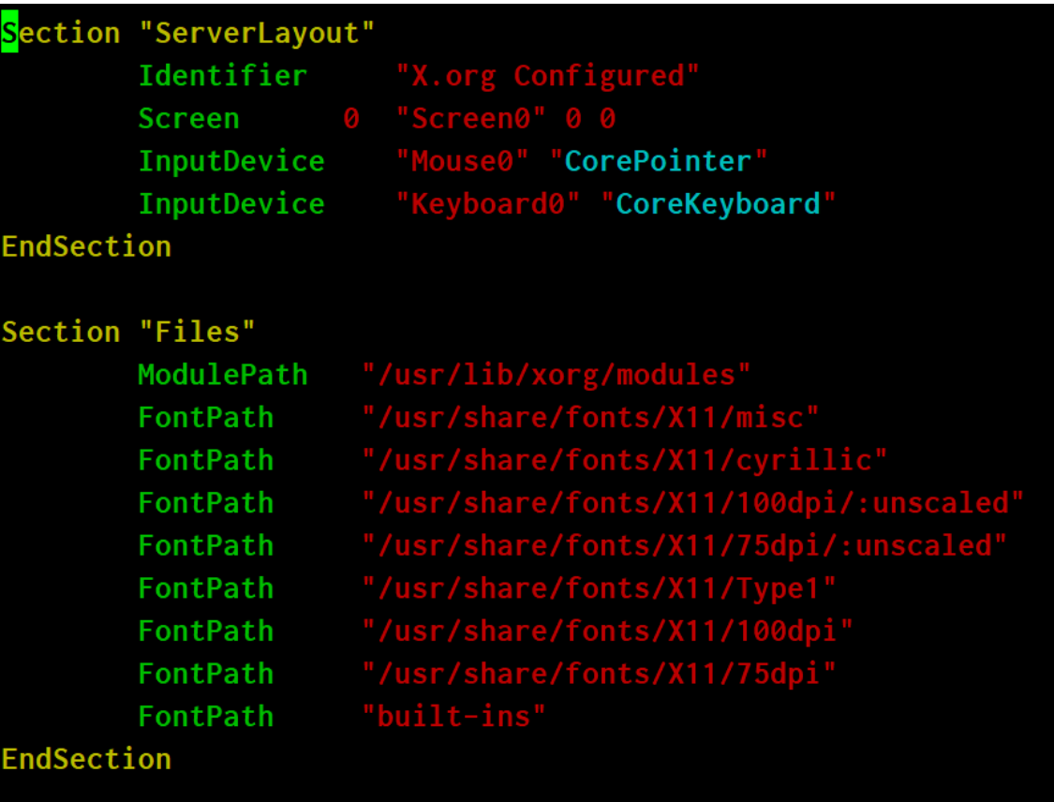The width and height of the screenshot is (1054, 802).
Task: Click the ModulePath keyword
Action: click(x=222, y=375)
